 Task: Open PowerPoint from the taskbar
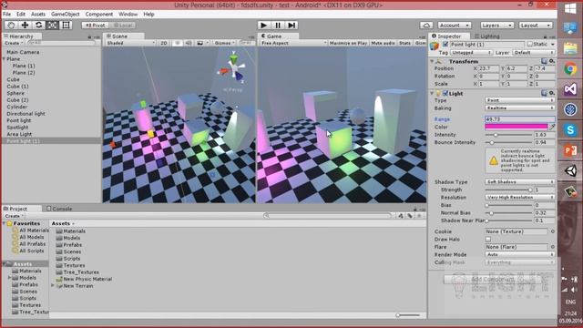pyautogui.click(x=570, y=150)
